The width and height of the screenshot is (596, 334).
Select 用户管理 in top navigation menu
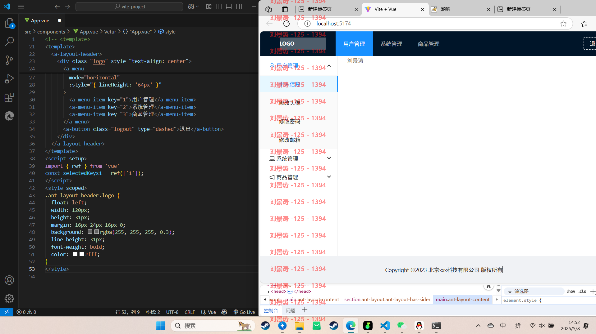pos(354,44)
